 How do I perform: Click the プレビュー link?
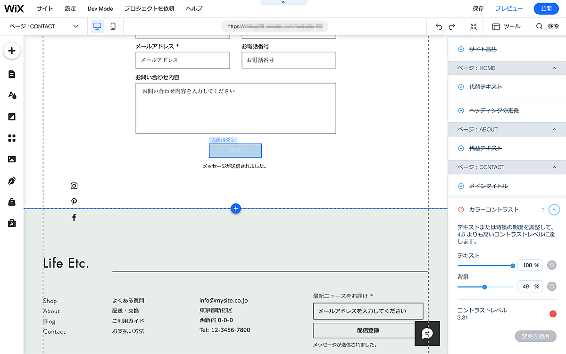pos(509,8)
